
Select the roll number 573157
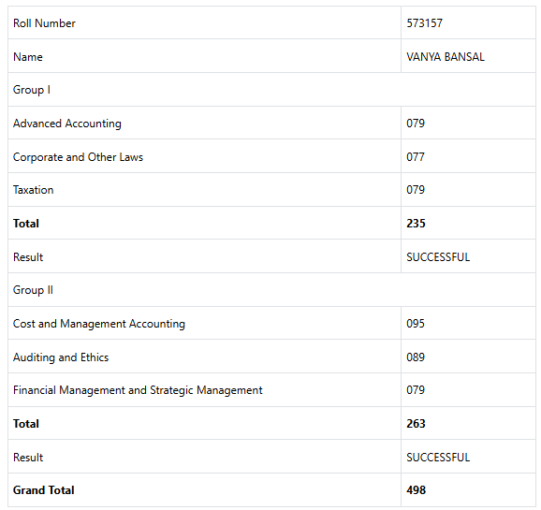pyautogui.click(x=424, y=23)
